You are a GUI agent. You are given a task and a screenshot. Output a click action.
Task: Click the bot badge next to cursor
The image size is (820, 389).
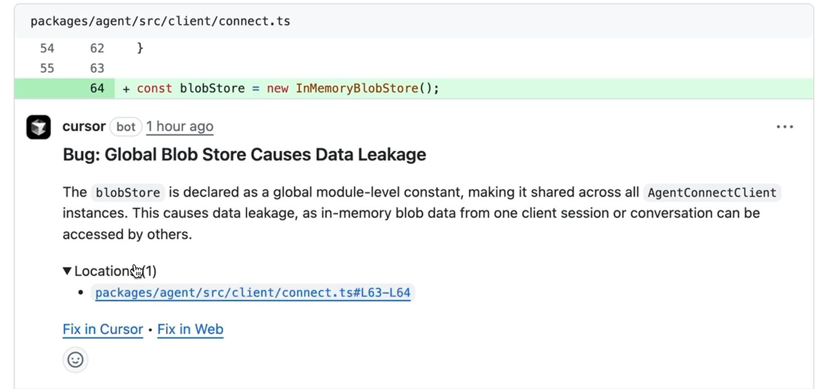click(x=125, y=127)
